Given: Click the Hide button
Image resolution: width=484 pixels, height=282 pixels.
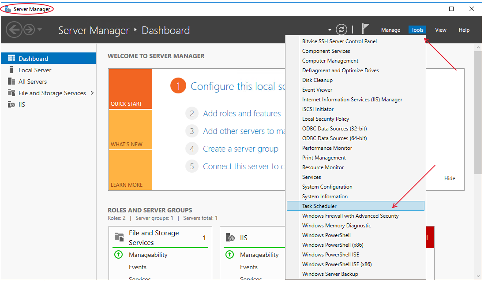Looking at the screenshot, I should (x=450, y=178).
